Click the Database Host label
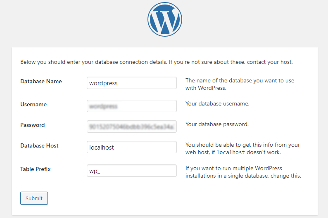Screen dimensions: 328x218 (x=39, y=145)
